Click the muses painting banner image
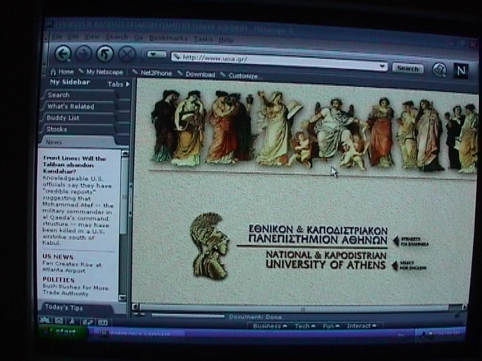The height and width of the screenshot is (361, 482). pos(313,132)
